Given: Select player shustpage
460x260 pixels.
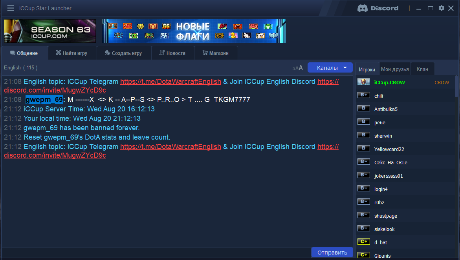Looking at the screenshot, I should [406, 216].
